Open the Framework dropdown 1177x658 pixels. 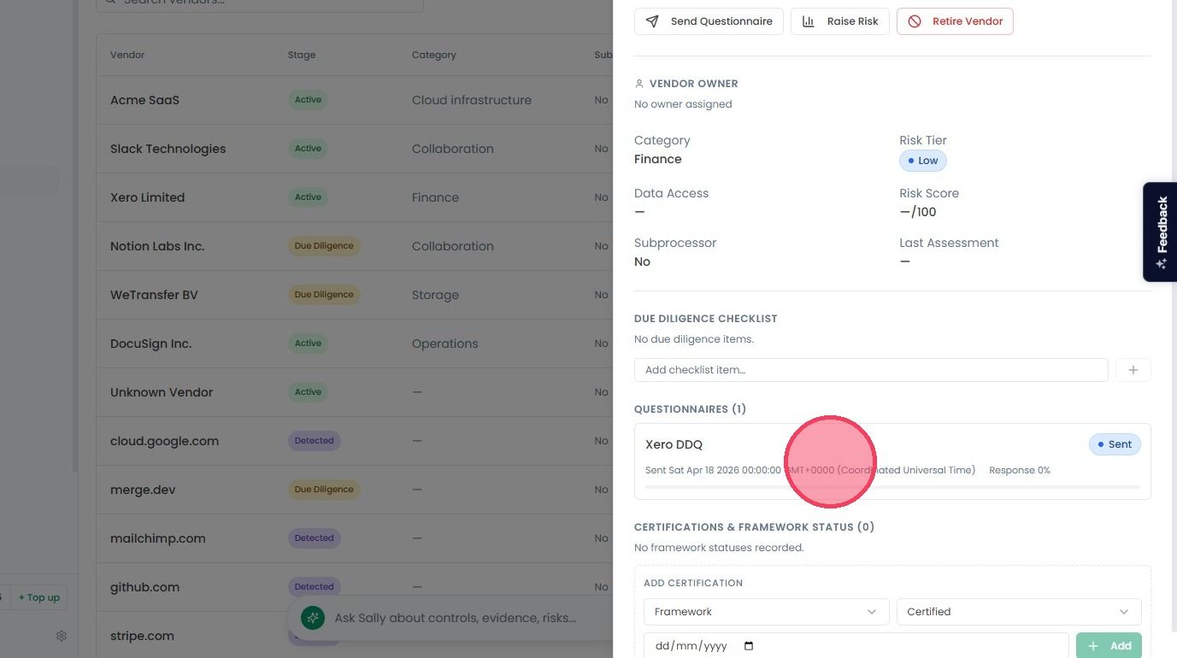pos(765,612)
